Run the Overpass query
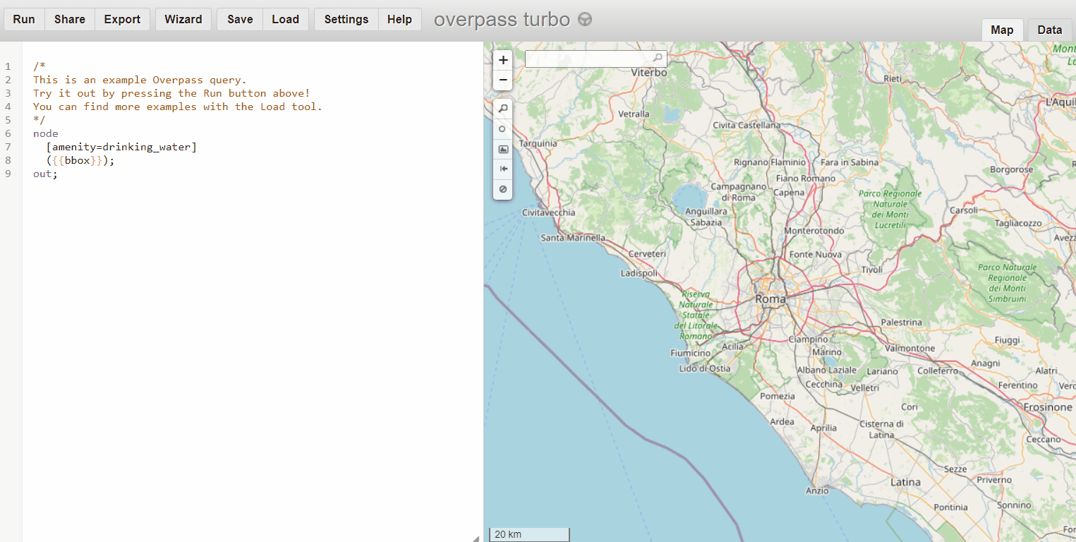Image resolution: width=1076 pixels, height=542 pixels. (24, 19)
